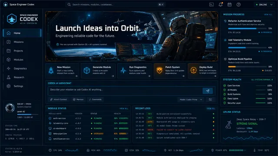Click Build Systems health icon
This screenshot has height=156, width=278.
pyautogui.click(x=225, y=94)
